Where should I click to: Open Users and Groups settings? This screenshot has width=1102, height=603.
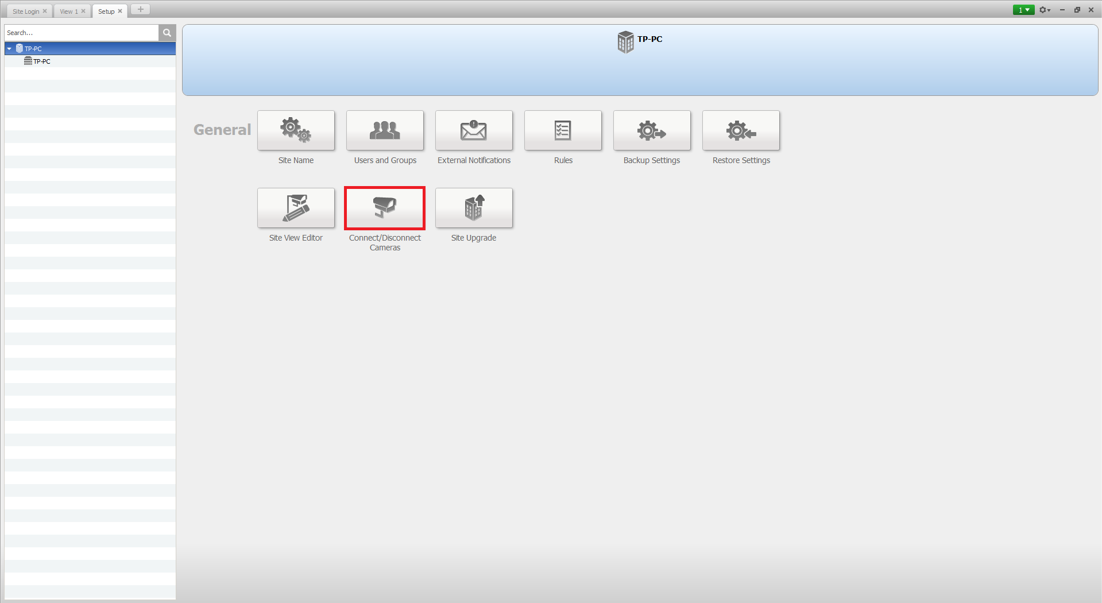coord(385,131)
